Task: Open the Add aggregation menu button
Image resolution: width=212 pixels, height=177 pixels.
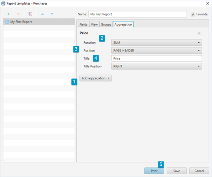Action: [x=95, y=78]
